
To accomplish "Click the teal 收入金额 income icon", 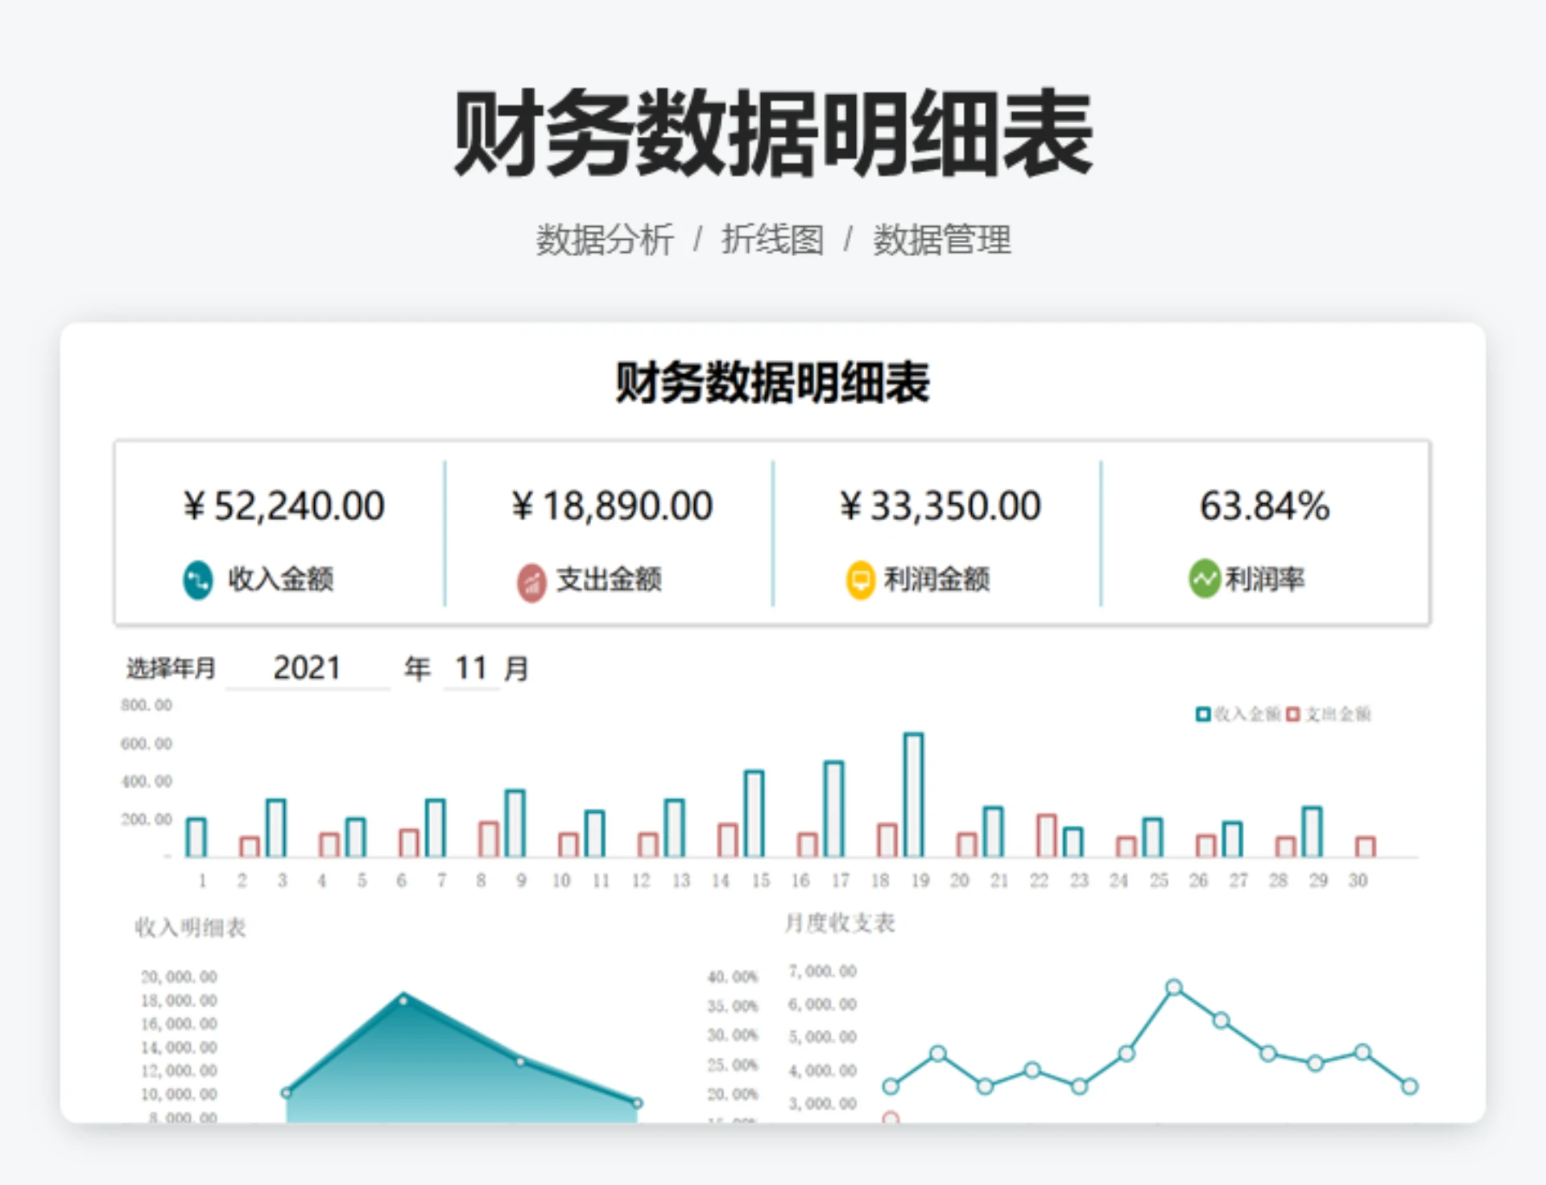I will click(196, 579).
